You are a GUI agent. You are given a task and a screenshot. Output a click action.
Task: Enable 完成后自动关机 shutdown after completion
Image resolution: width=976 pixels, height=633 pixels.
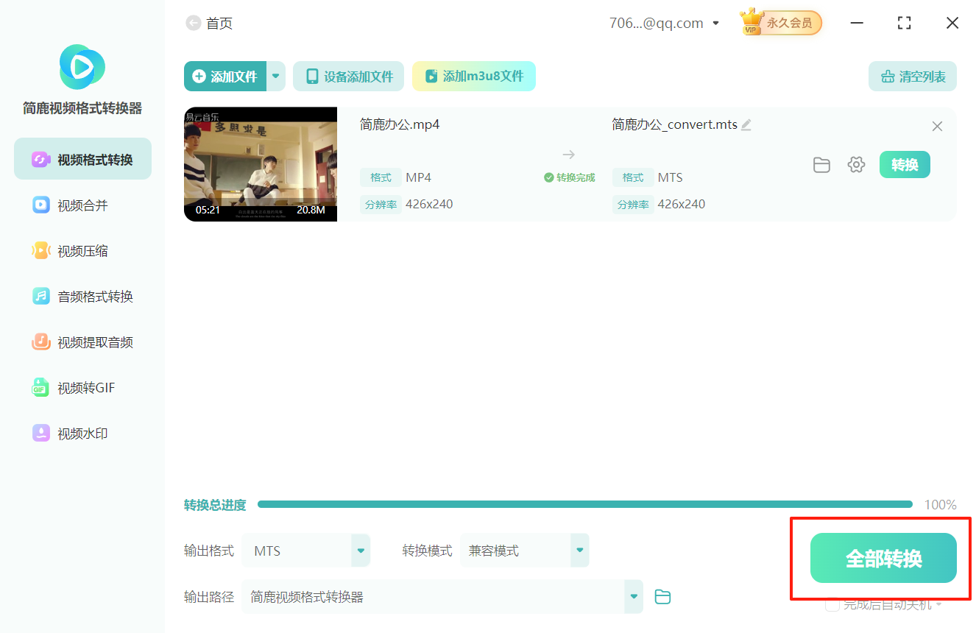click(x=832, y=604)
